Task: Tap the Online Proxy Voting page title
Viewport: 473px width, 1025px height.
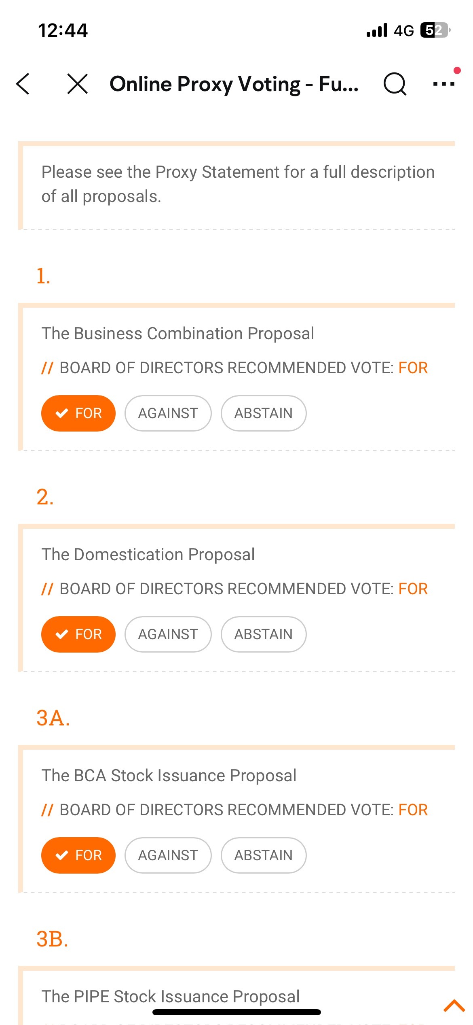Action: click(x=234, y=84)
